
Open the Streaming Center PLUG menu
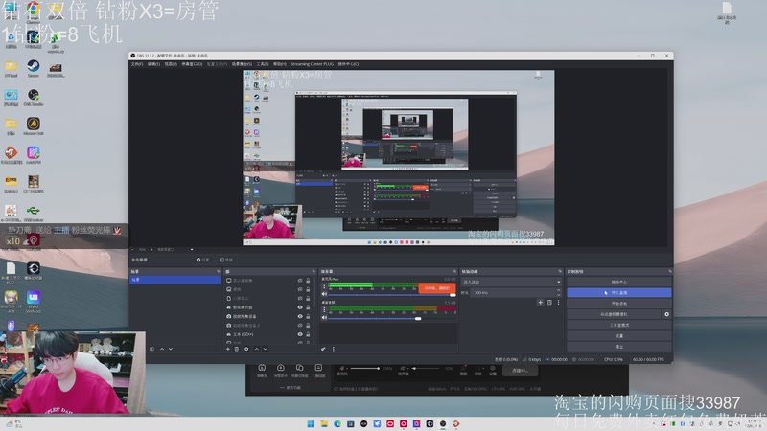coord(313,64)
